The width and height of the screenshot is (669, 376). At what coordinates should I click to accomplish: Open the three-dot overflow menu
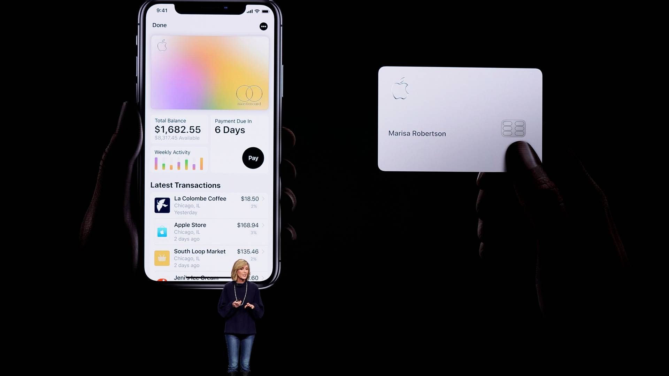tap(264, 26)
